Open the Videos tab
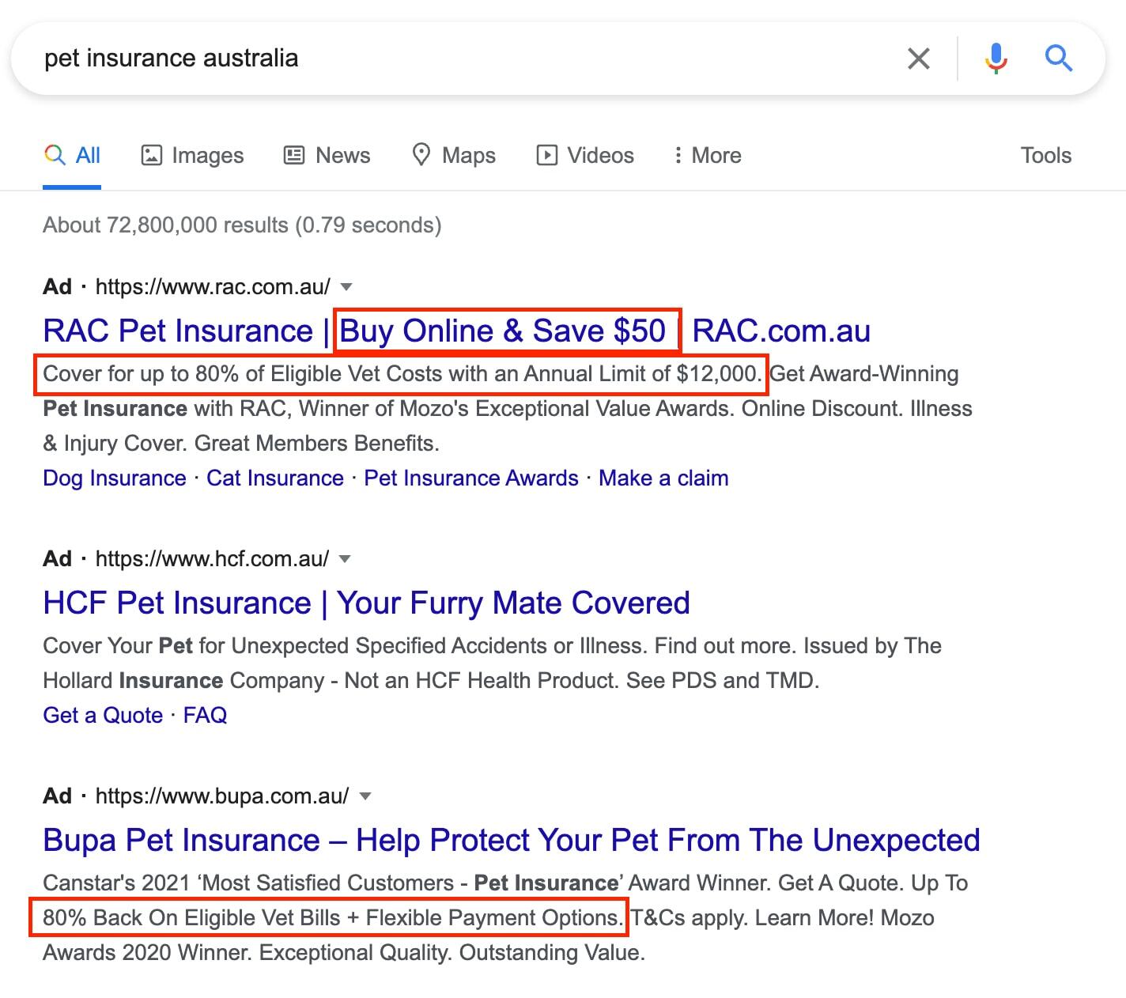The height and width of the screenshot is (998, 1126). tap(585, 155)
